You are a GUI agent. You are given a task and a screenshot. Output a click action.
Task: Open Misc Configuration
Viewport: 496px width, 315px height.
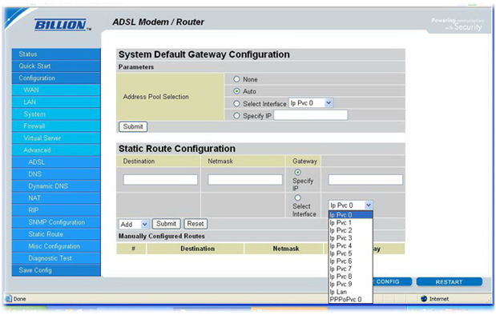click(56, 246)
